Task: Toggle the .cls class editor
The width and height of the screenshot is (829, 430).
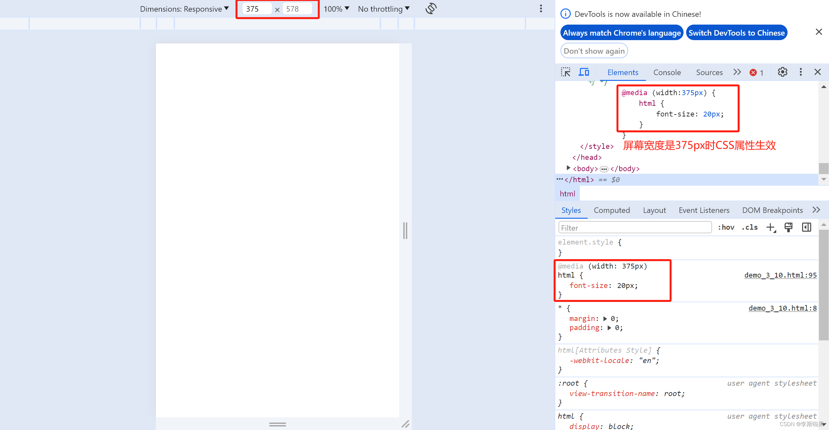Action: click(750, 227)
